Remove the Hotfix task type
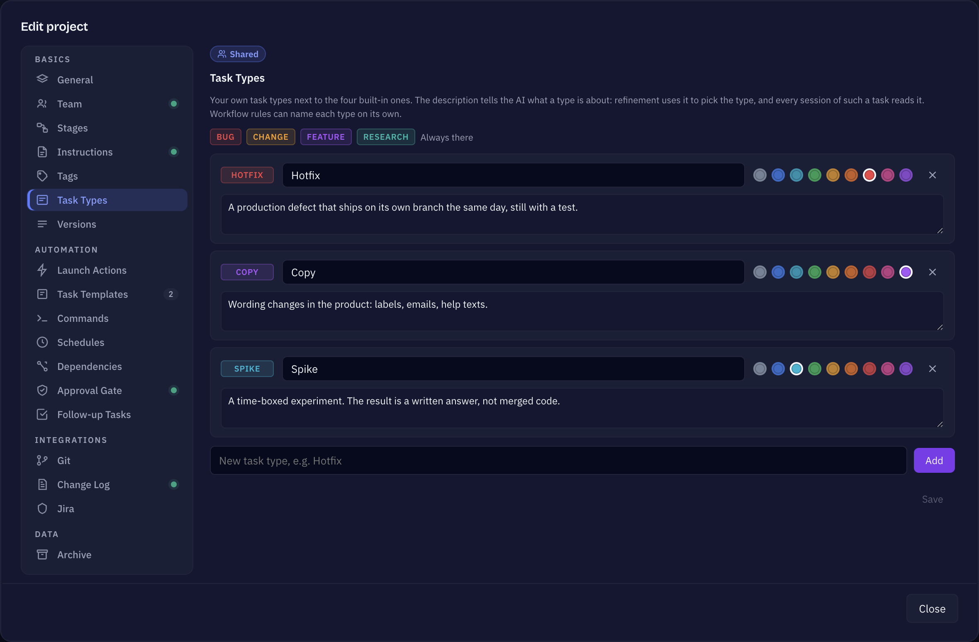979x642 pixels. pyautogui.click(x=932, y=175)
